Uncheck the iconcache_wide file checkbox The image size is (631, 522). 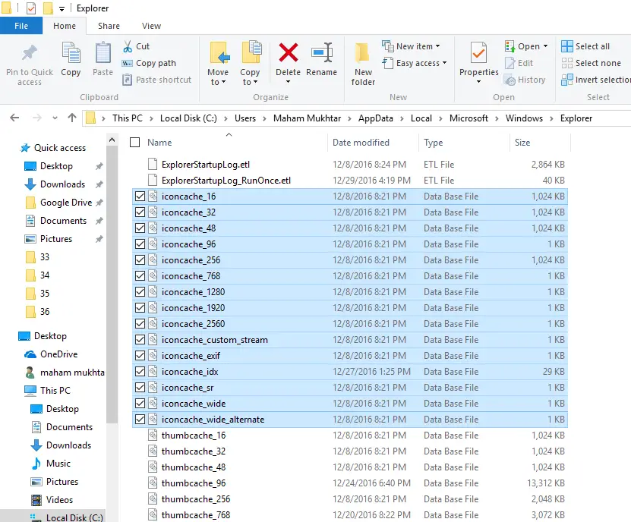tap(139, 403)
